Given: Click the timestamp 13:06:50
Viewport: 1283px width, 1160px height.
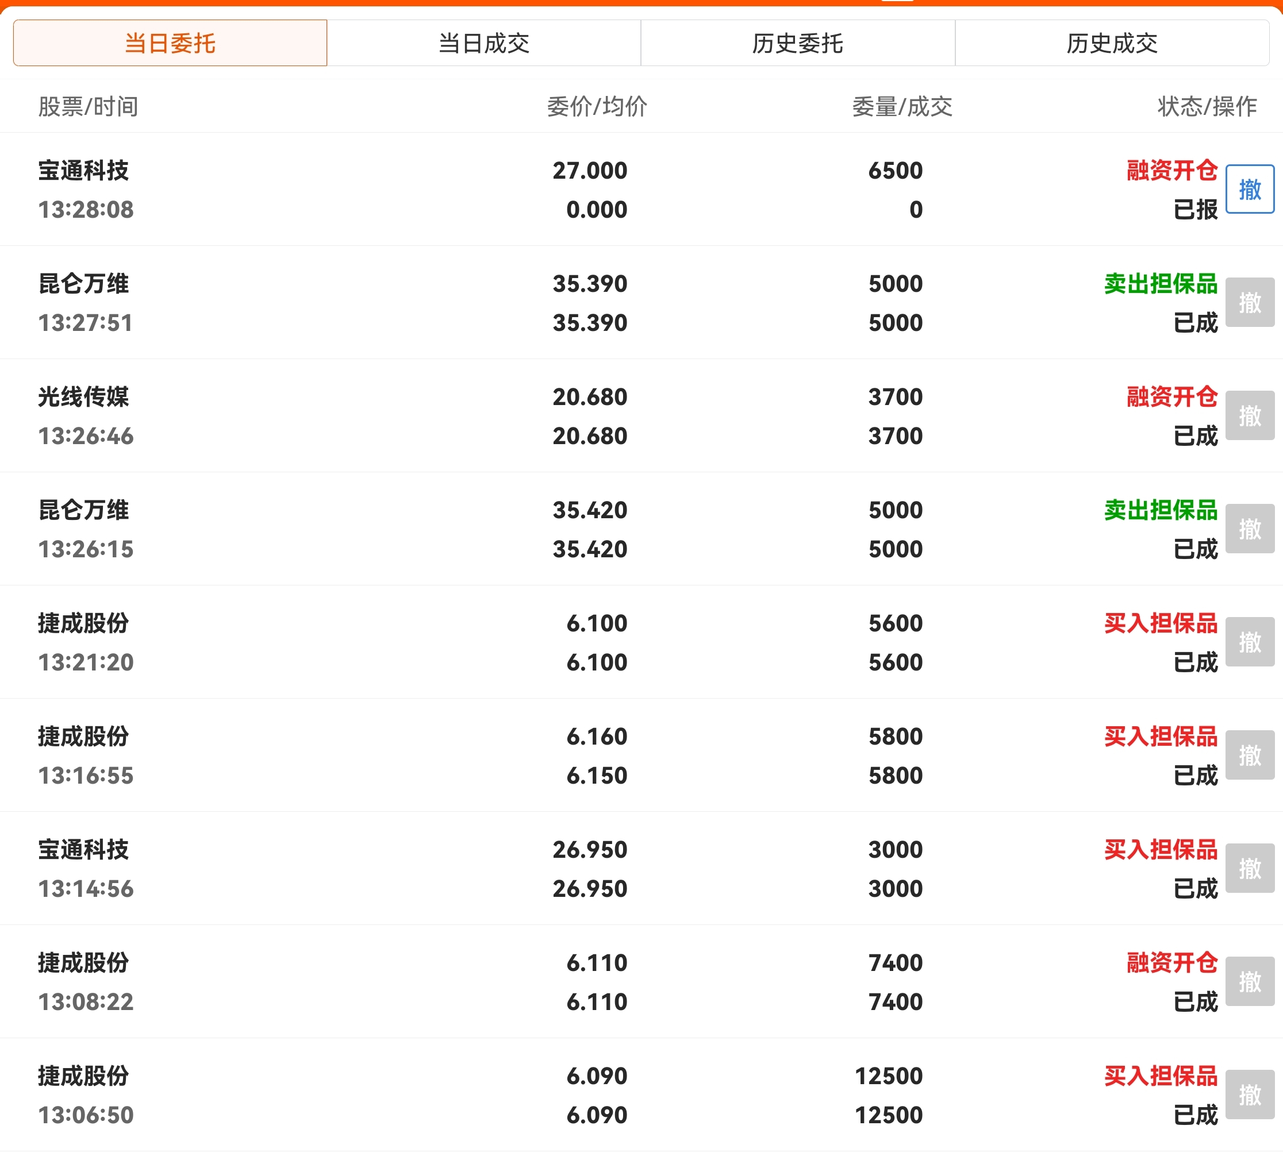Looking at the screenshot, I should point(86,1116).
